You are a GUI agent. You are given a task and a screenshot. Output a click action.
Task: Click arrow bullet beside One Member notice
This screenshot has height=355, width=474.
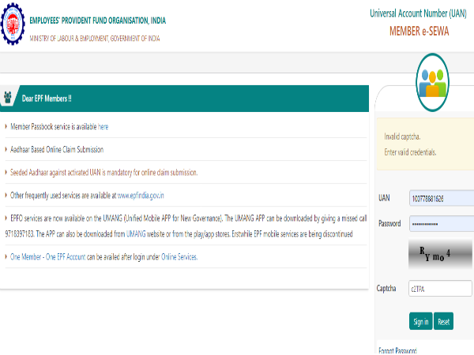click(x=6, y=257)
